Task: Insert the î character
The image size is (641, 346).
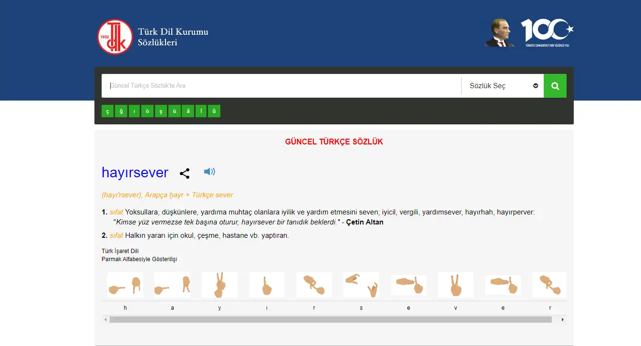Action: click(x=201, y=111)
